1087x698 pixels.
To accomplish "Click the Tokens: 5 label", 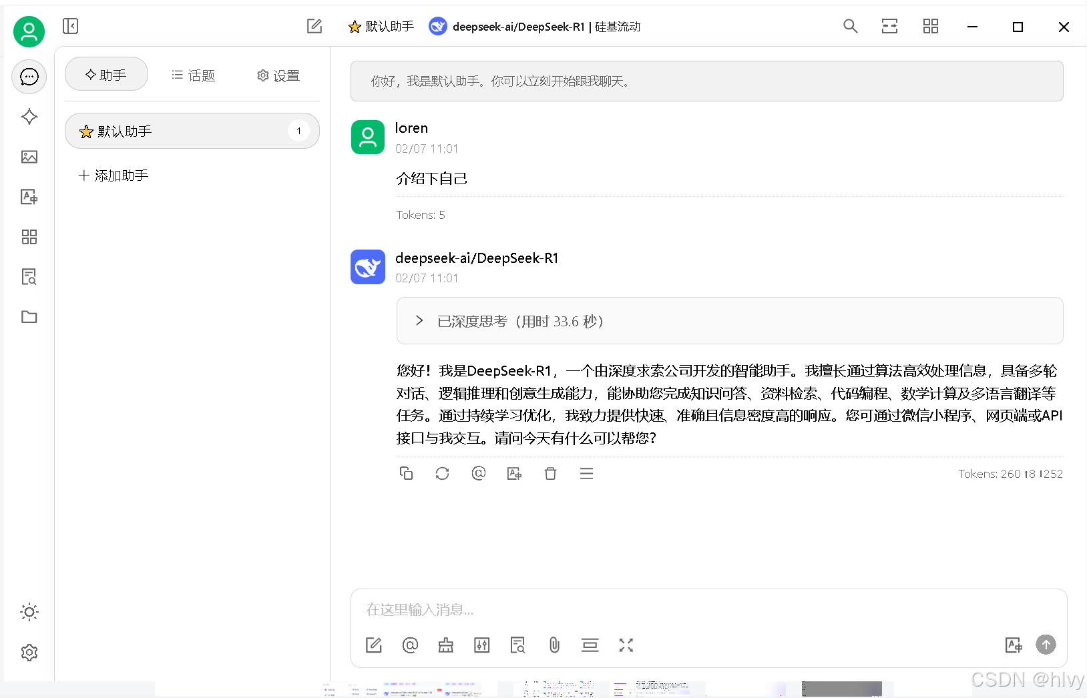I will [421, 215].
